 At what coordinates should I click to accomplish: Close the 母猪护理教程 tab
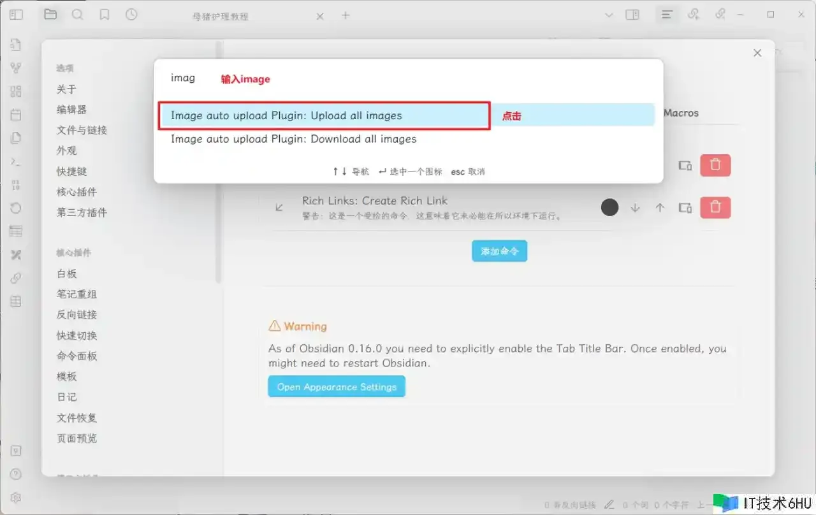320,16
